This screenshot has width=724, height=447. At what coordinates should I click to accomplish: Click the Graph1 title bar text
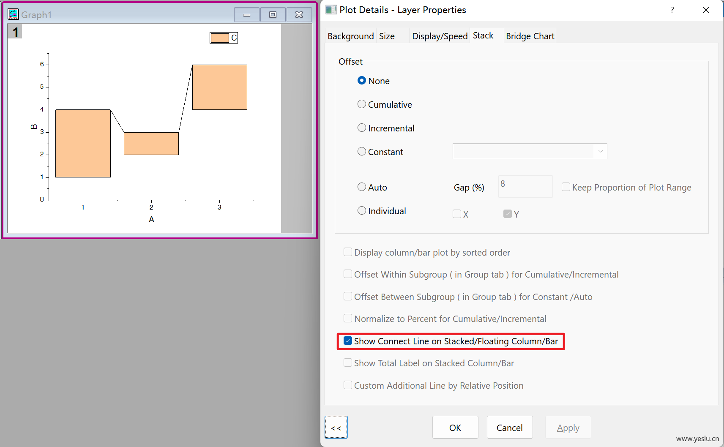36,15
